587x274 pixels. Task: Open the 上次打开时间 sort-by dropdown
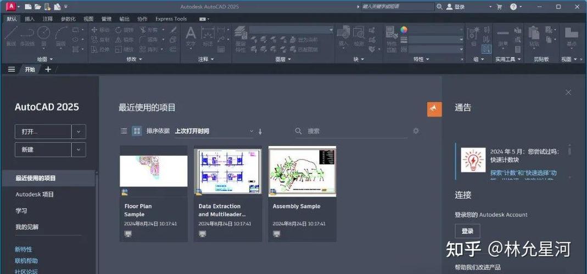click(x=214, y=131)
